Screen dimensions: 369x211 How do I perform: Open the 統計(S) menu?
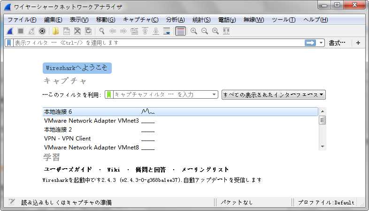[201, 20]
